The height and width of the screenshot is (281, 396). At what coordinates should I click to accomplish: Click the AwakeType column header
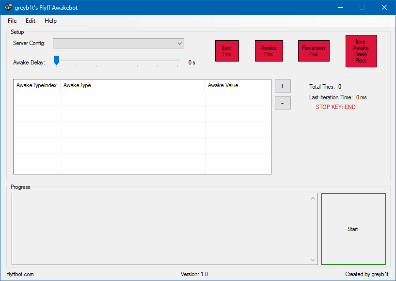coord(133,85)
